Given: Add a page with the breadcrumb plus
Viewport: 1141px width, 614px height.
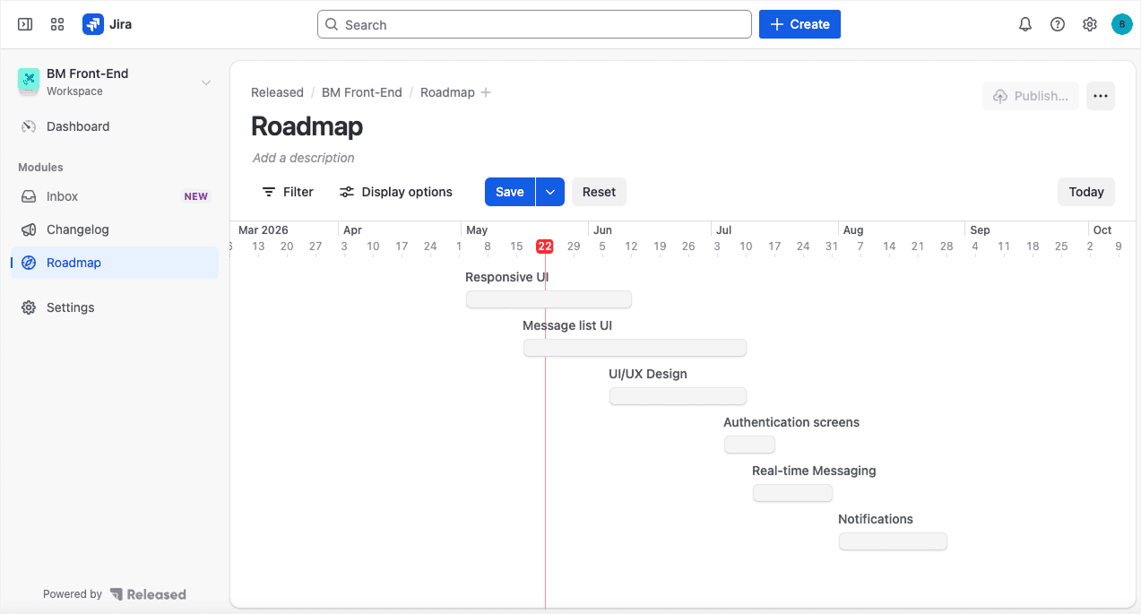Looking at the screenshot, I should 486,92.
